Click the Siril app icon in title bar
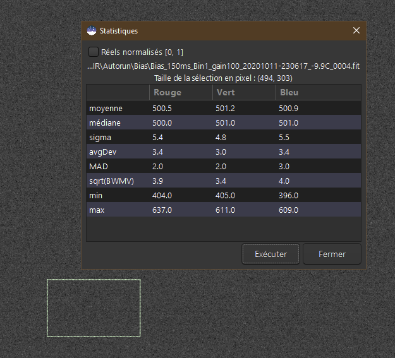Screen dimensions: 395x358 click(92, 31)
